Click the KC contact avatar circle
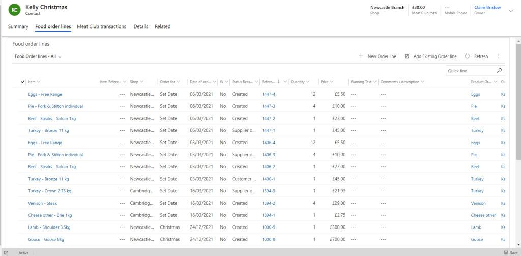 point(15,10)
